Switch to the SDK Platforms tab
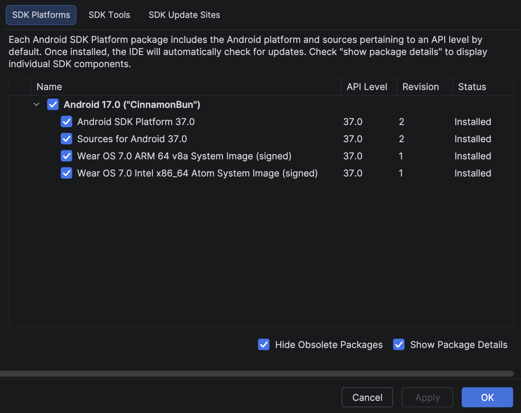Image resolution: width=521 pixels, height=413 pixels. pyautogui.click(x=41, y=15)
